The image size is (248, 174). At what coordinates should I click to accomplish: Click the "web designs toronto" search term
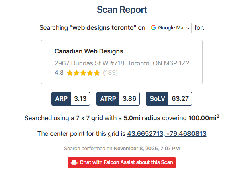(103, 28)
